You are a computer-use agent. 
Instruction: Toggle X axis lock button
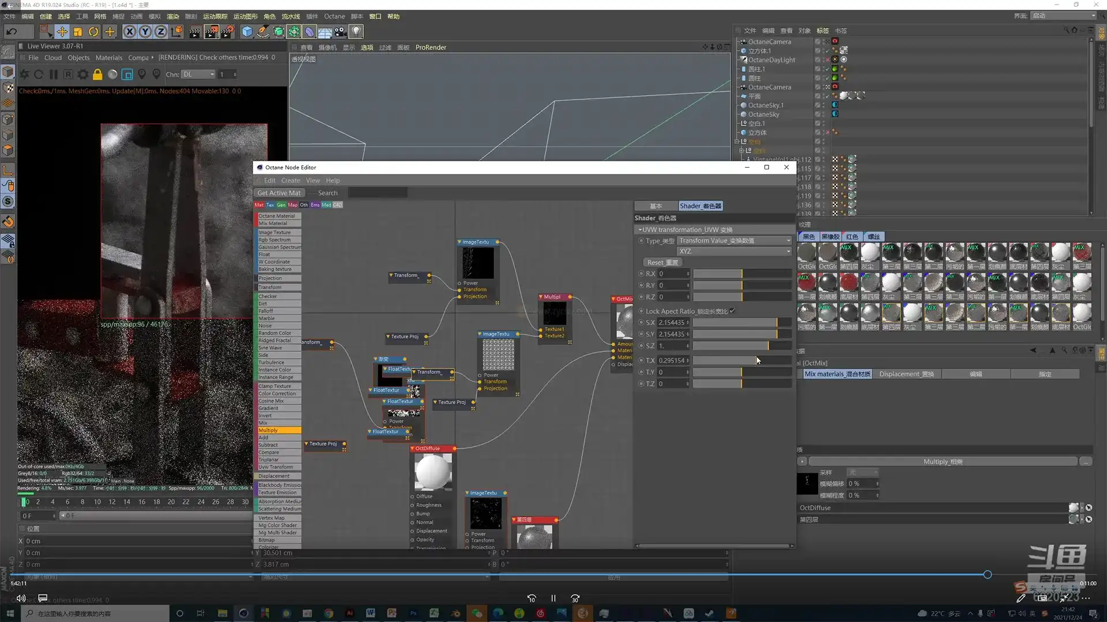pos(130,32)
